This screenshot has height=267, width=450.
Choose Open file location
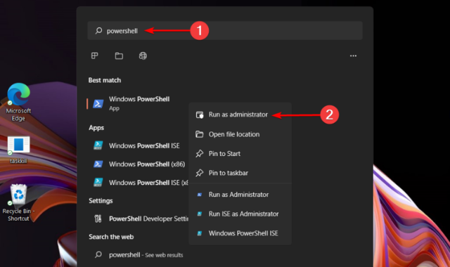[240, 134]
